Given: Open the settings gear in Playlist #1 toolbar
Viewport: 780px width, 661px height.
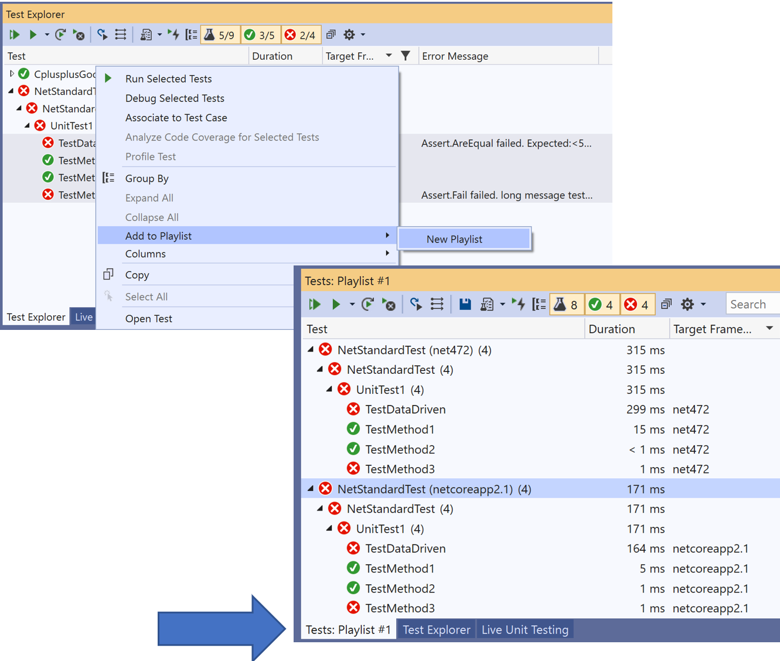Looking at the screenshot, I should [x=687, y=304].
